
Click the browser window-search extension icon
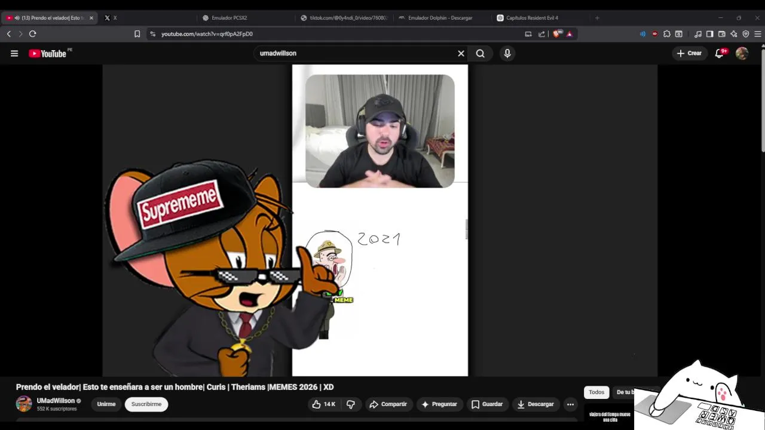[679, 34]
